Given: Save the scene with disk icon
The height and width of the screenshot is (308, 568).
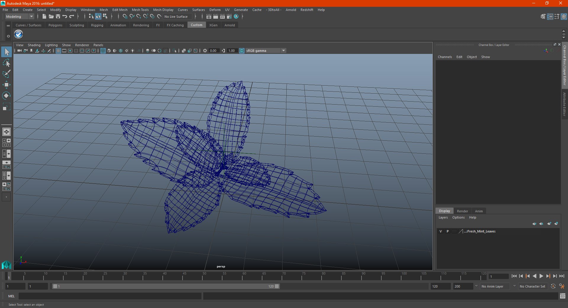Looking at the screenshot, I should [x=58, y=17].
